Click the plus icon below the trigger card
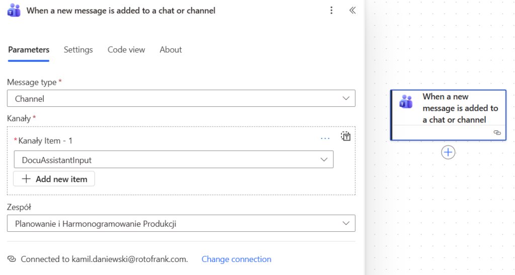The image size is (515, 275). 448,153
